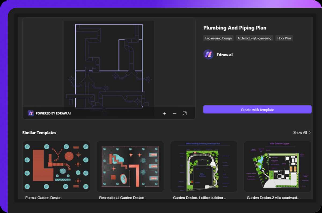Create with template button
This screenshot has width=322, height=213.
click(257, 110)
